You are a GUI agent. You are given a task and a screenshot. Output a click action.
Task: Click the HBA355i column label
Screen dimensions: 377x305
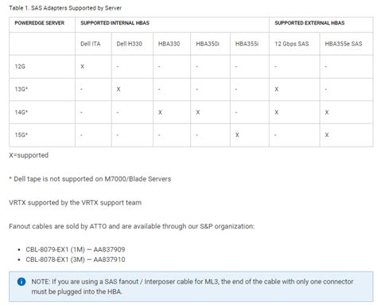coord(247,44)
